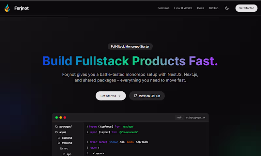Click yellow dot in code window

tap(61, 117)
